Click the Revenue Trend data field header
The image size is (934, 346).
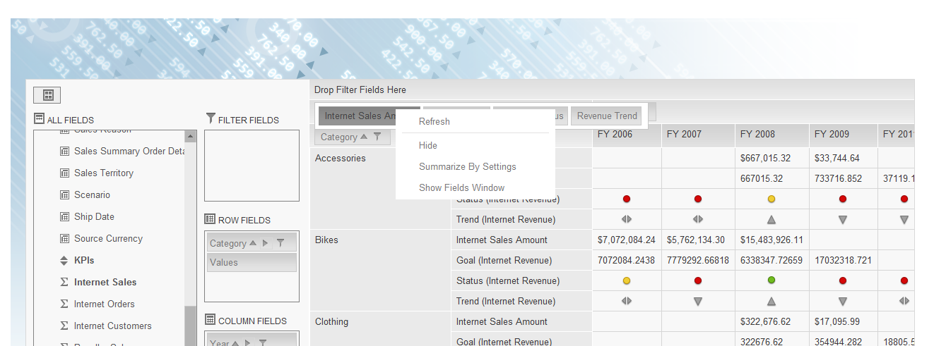(607, 116)
